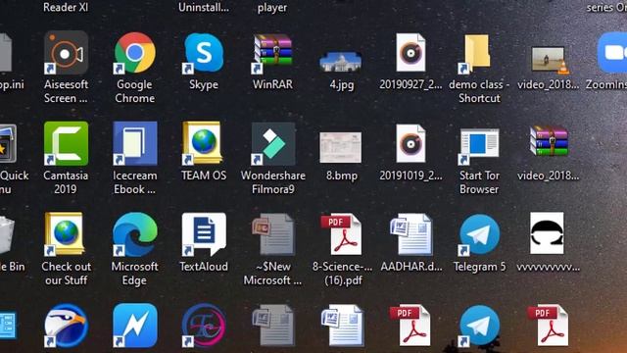Open the Telegram 5 shortcut
Image resolution: width=627 pixels, height=353 pixels.
tap(479, 234)
